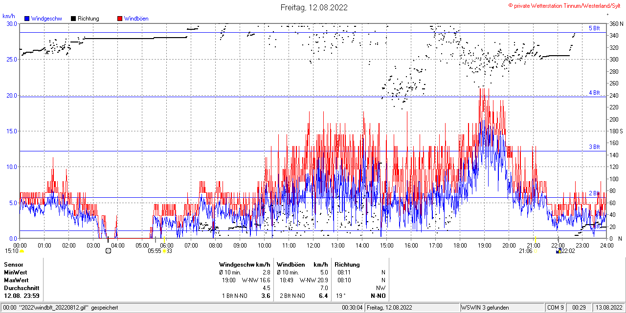Image resolution: width=626 pixels, height=313 pixels.
Task: Click the 19 ° direction degree value
Action: coord(340,296)
